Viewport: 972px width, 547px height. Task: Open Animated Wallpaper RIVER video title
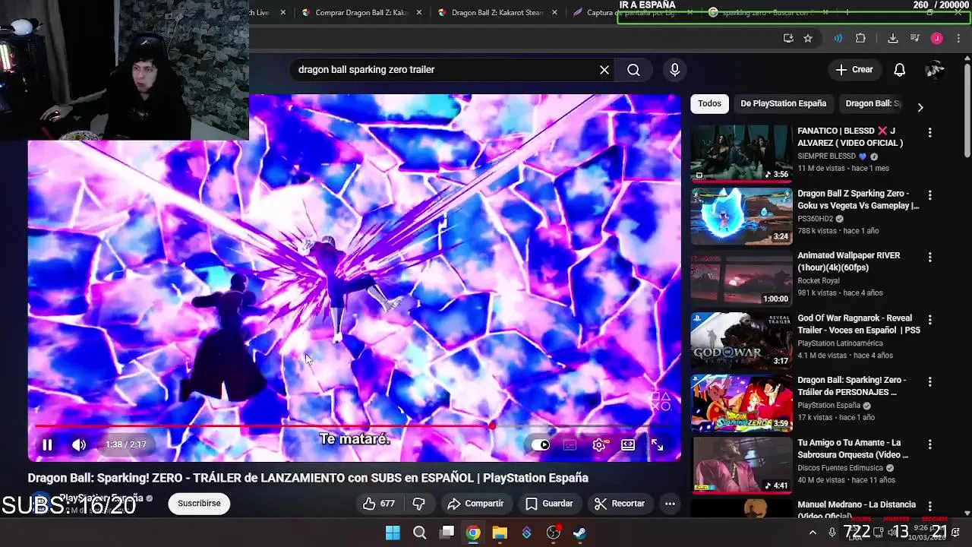click(x=848, y=261)
